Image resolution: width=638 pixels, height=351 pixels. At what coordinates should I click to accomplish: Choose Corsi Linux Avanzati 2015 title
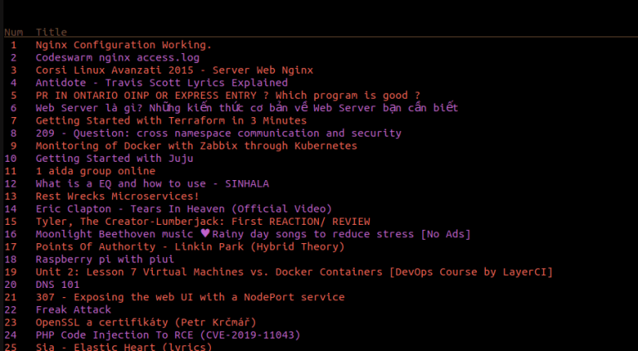pyautogui.click(x=174, y=71)
